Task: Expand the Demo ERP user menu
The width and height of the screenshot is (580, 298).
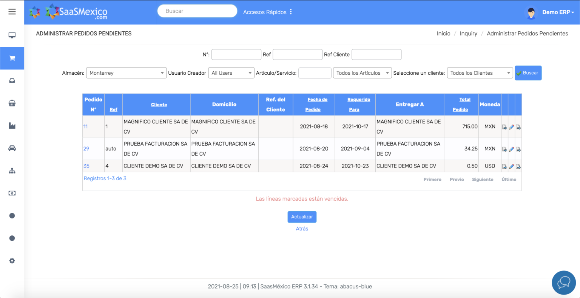Action: coord(558,12)
